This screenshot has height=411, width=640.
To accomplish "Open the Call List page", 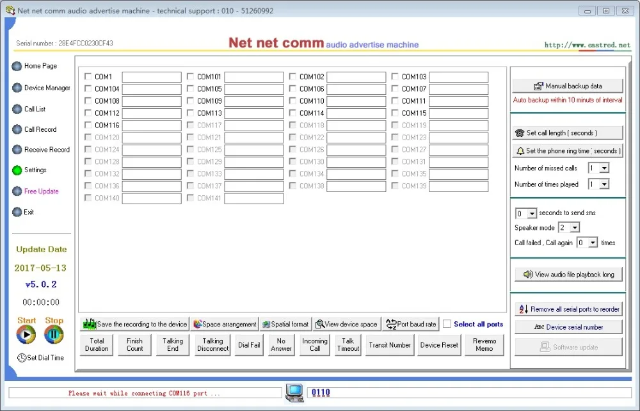I will point(35,109).
